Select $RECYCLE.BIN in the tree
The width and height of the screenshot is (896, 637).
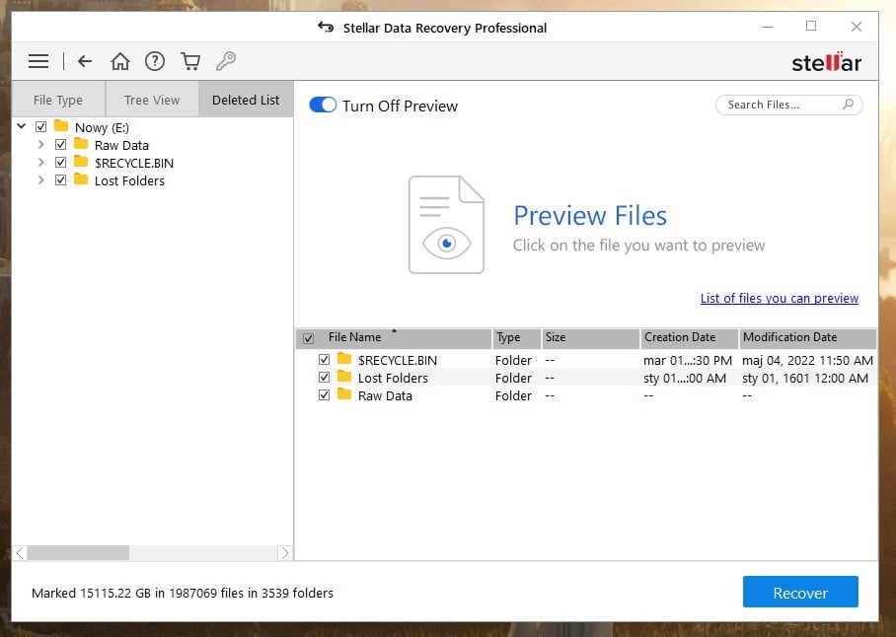click(134, 163)
